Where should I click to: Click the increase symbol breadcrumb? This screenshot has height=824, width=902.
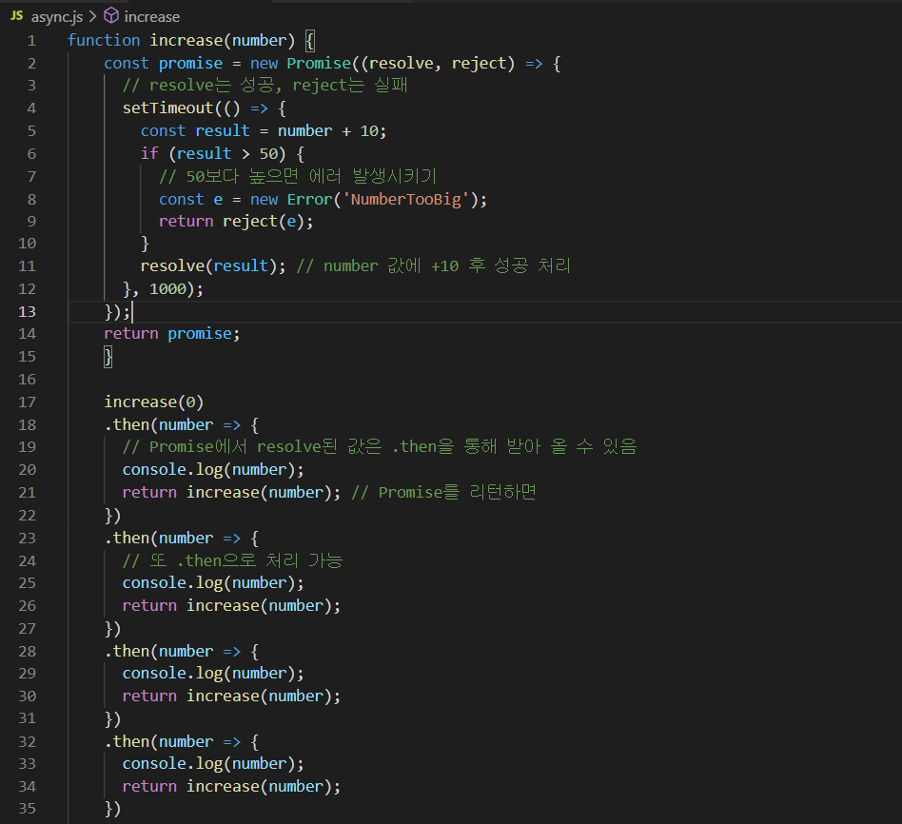(152, 17)
